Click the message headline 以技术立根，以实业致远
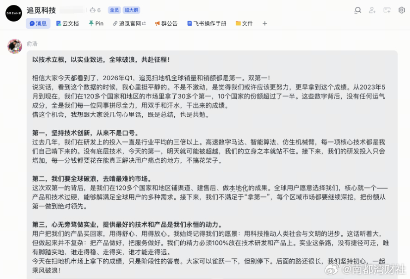Screen dimensions: 410x279 coord(101,59)
